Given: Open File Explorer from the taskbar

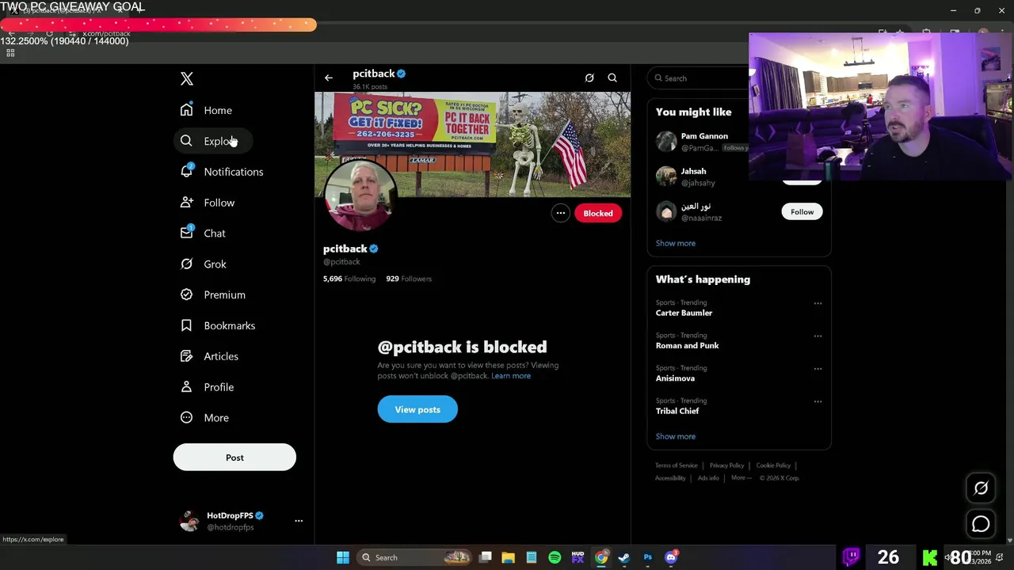Looking at the screenshot, I should tap(509, 557).
